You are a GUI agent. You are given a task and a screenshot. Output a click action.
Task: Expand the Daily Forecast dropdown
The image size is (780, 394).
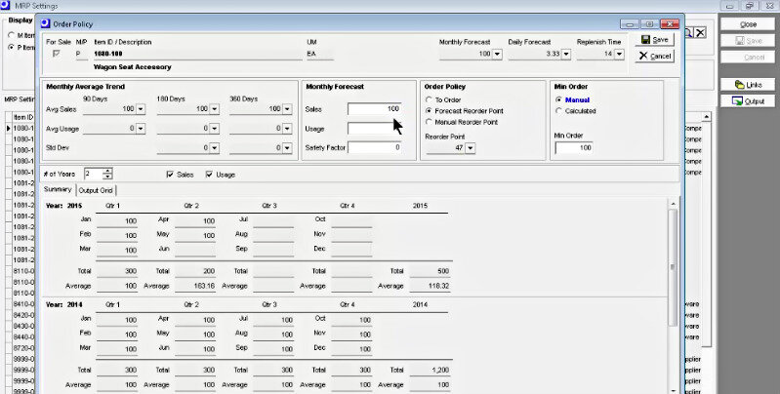tap(565, 55)
